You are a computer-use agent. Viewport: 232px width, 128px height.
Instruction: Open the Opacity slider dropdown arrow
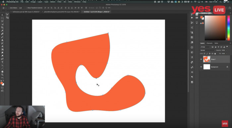tap(227, 50)
